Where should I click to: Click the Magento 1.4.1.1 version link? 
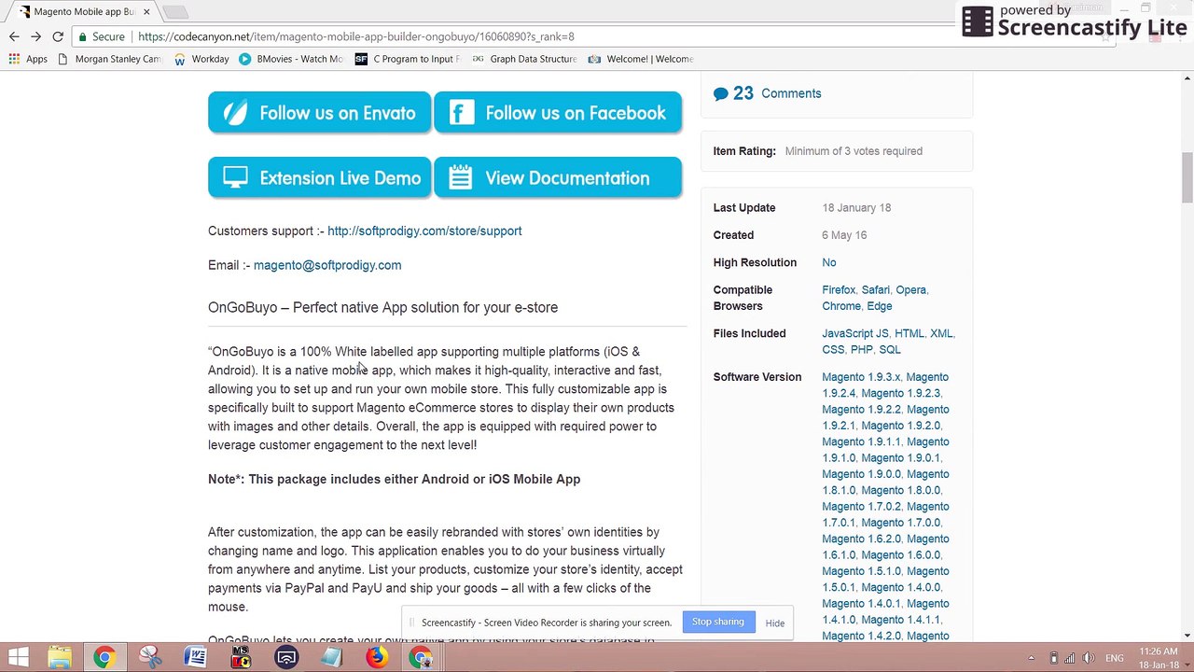click(x=900, y=620)
